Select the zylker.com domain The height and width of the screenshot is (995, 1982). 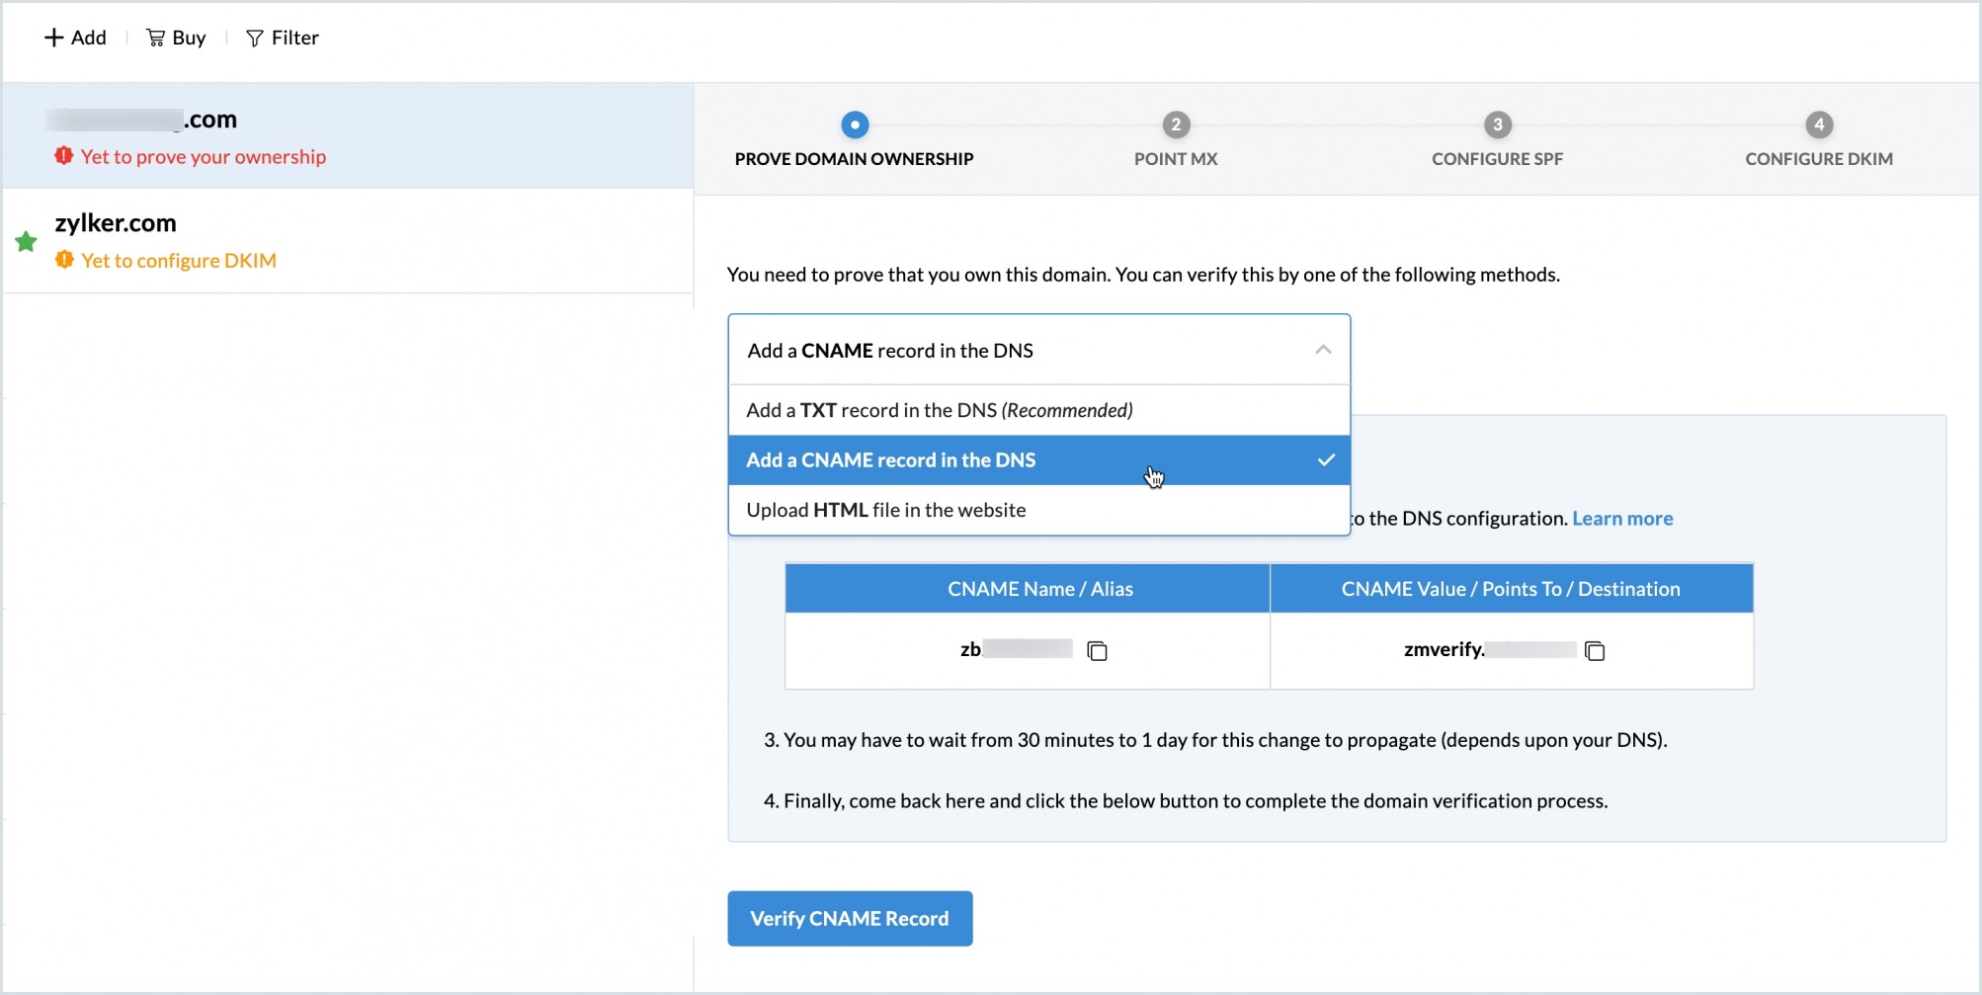click(348, 240)
